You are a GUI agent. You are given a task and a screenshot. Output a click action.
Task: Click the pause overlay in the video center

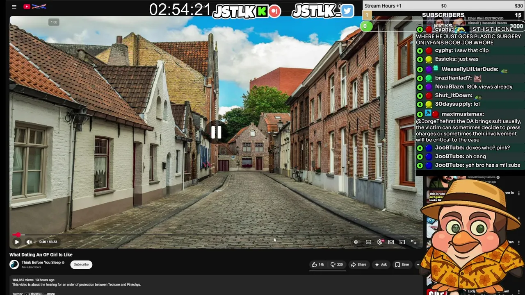pos(216,132)
